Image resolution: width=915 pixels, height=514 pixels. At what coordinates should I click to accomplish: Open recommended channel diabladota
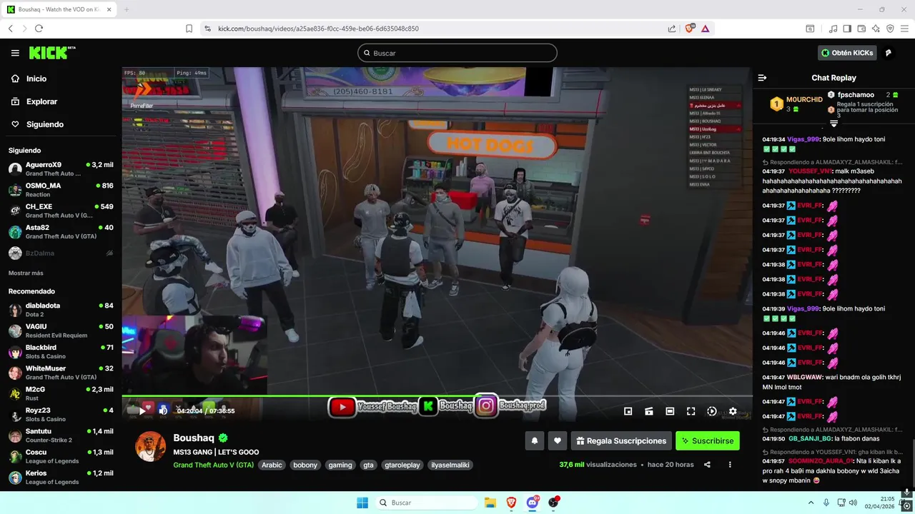pyautogui.click(x=61, y=309)
